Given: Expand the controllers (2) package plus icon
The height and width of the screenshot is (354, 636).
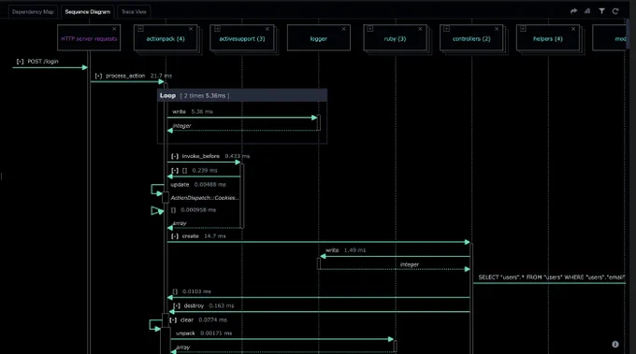Looking at the screenshot, I should [x=446, y=29].
